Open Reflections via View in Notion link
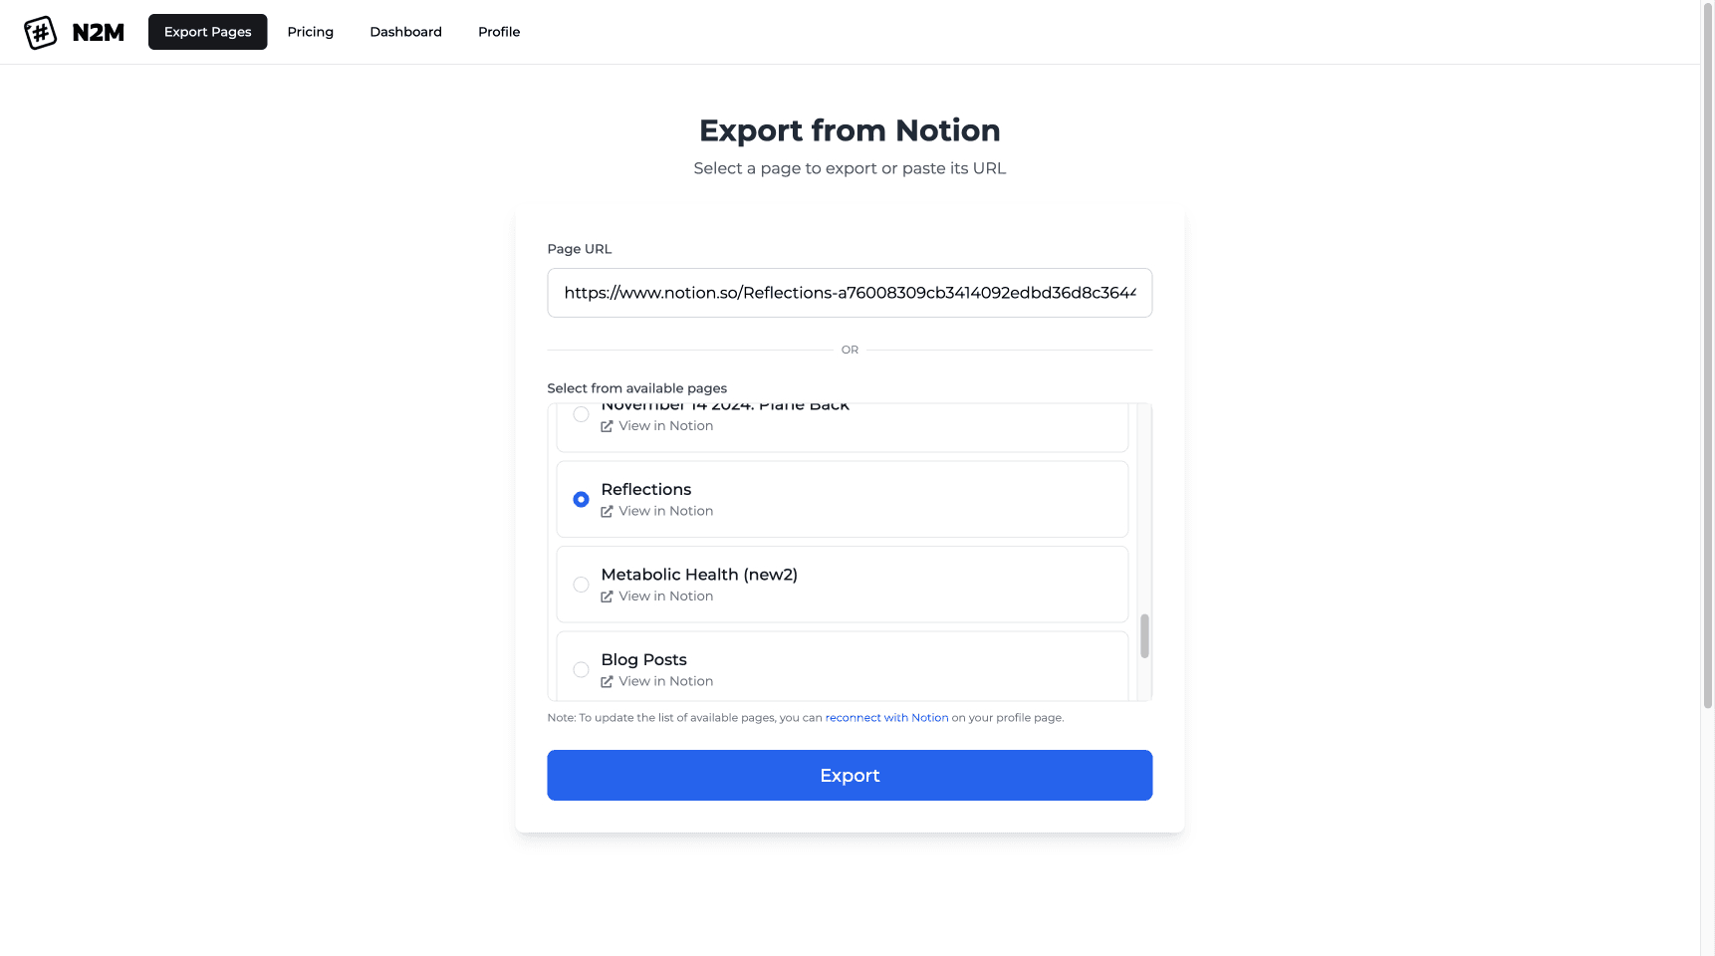 point(665,511)
